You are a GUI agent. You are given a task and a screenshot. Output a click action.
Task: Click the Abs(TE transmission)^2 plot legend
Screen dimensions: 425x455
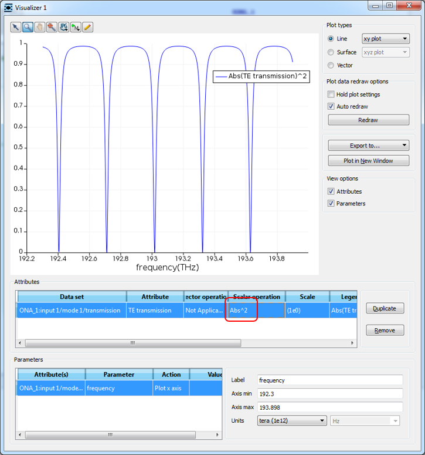coord(261,76)
